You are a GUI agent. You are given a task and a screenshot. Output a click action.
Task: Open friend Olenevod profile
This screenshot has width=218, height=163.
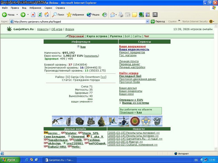[x=78, y=137]
